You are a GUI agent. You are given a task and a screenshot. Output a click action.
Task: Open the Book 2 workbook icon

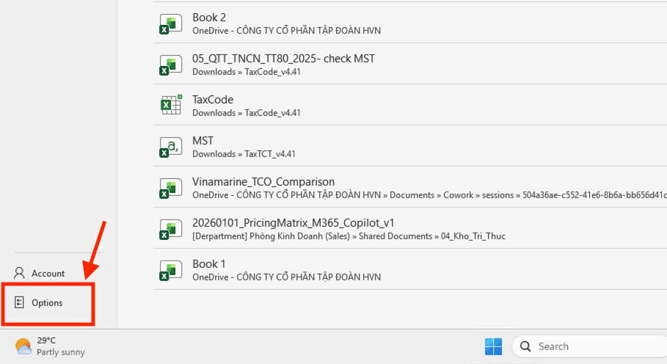click(170, 23)
